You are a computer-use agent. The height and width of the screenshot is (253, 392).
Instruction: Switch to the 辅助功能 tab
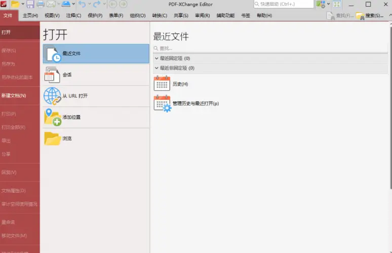[x=225, y=16]
